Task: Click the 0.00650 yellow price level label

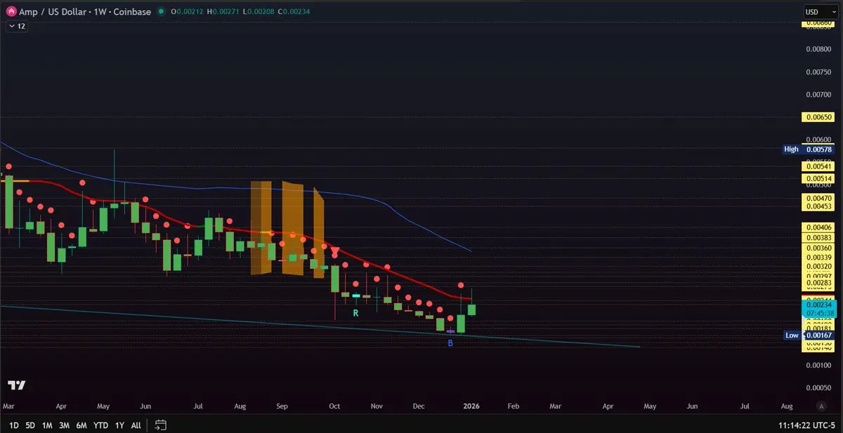Action: pos(817,116)
